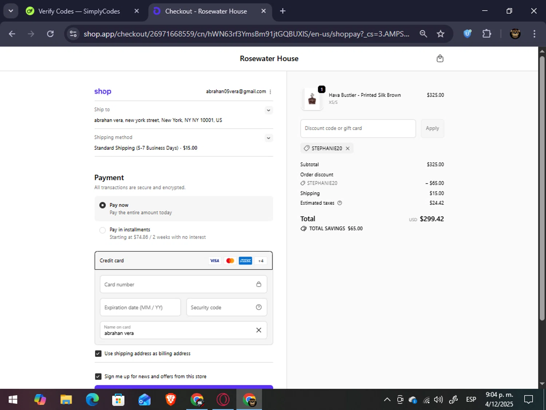The width and height of the screenshot is (546, 410).
Task: Open the Chrome three-dot menu
Action: [x=534, y=34]
